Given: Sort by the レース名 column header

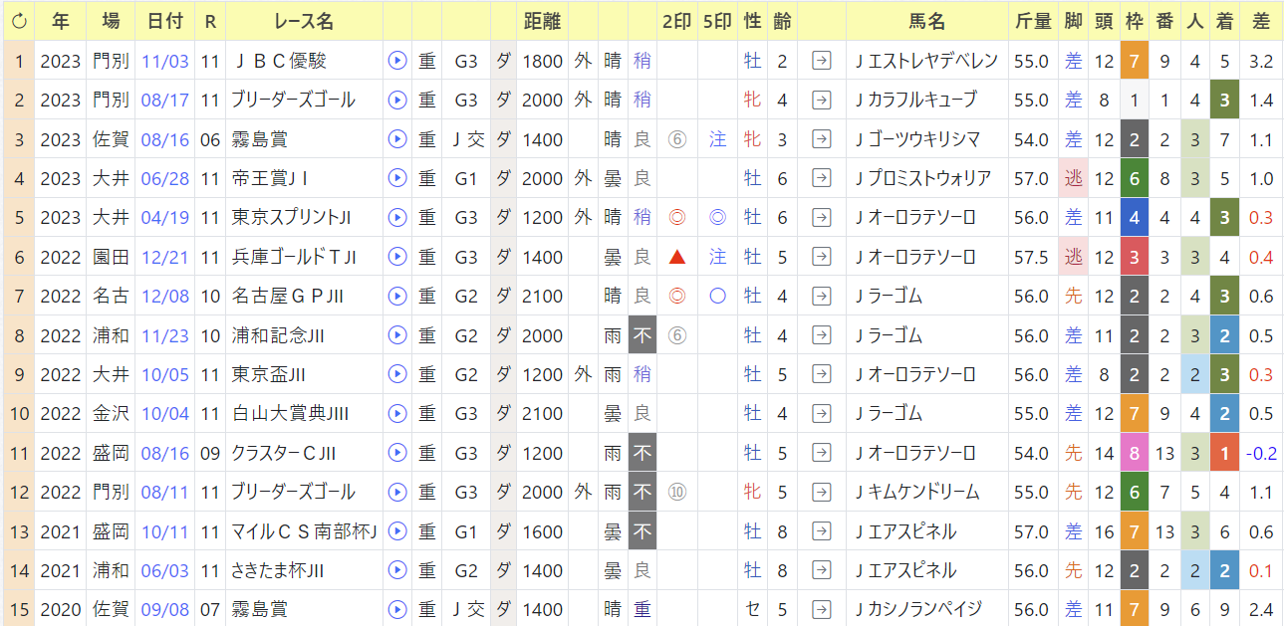Looking at the screenshot, I should point(303,21).
